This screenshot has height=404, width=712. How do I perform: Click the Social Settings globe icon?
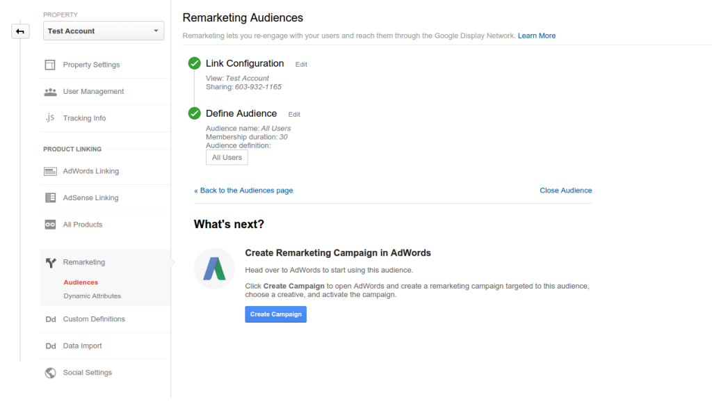(x=50, y=373)
